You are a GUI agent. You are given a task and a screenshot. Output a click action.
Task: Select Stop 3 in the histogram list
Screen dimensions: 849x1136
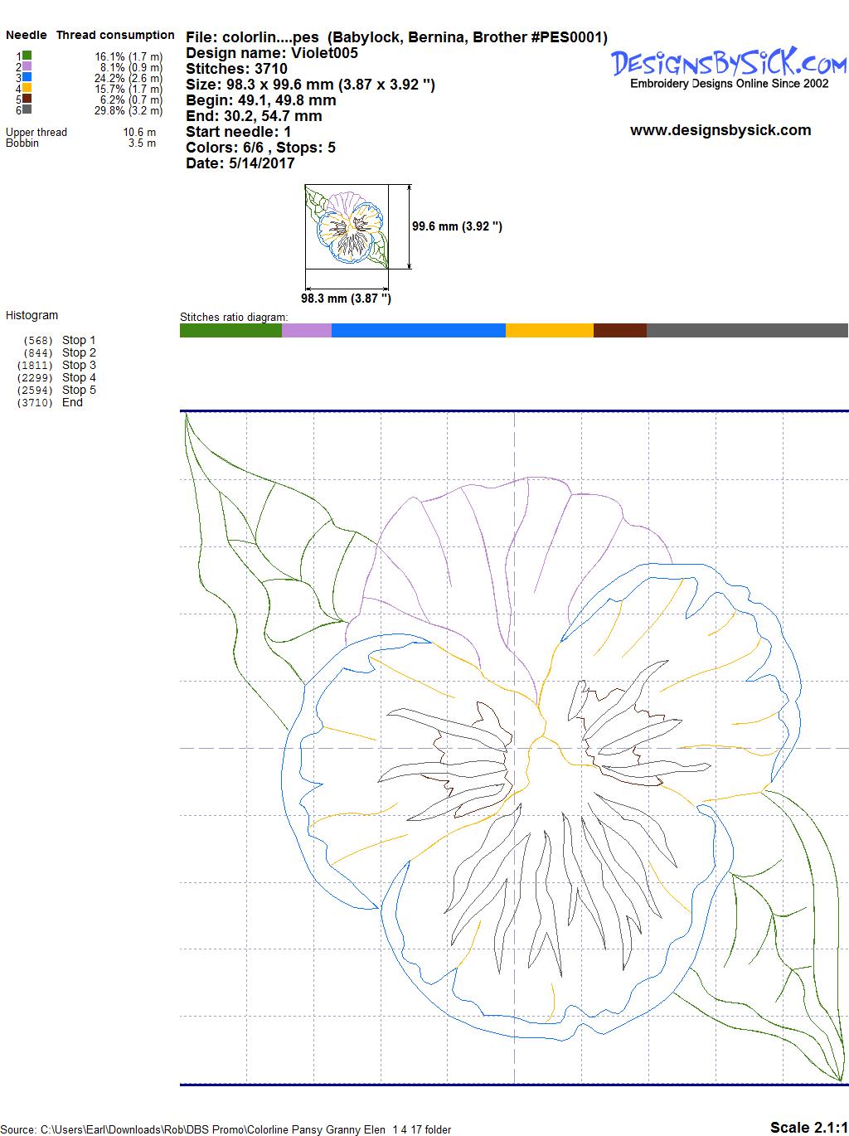(x=79, y=365)
